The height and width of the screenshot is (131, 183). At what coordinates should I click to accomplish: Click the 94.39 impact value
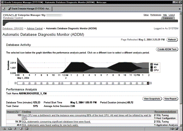click(x=18, y=122)
